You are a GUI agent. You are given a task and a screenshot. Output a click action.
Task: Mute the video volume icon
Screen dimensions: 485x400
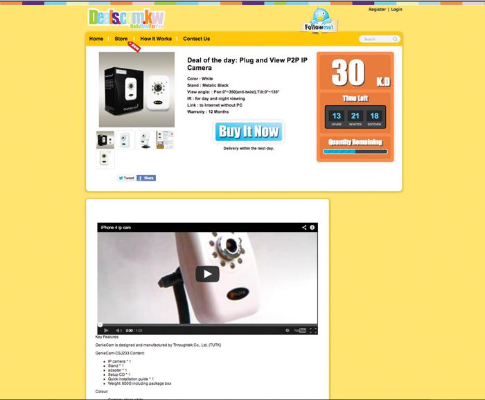tap(118, 331)
